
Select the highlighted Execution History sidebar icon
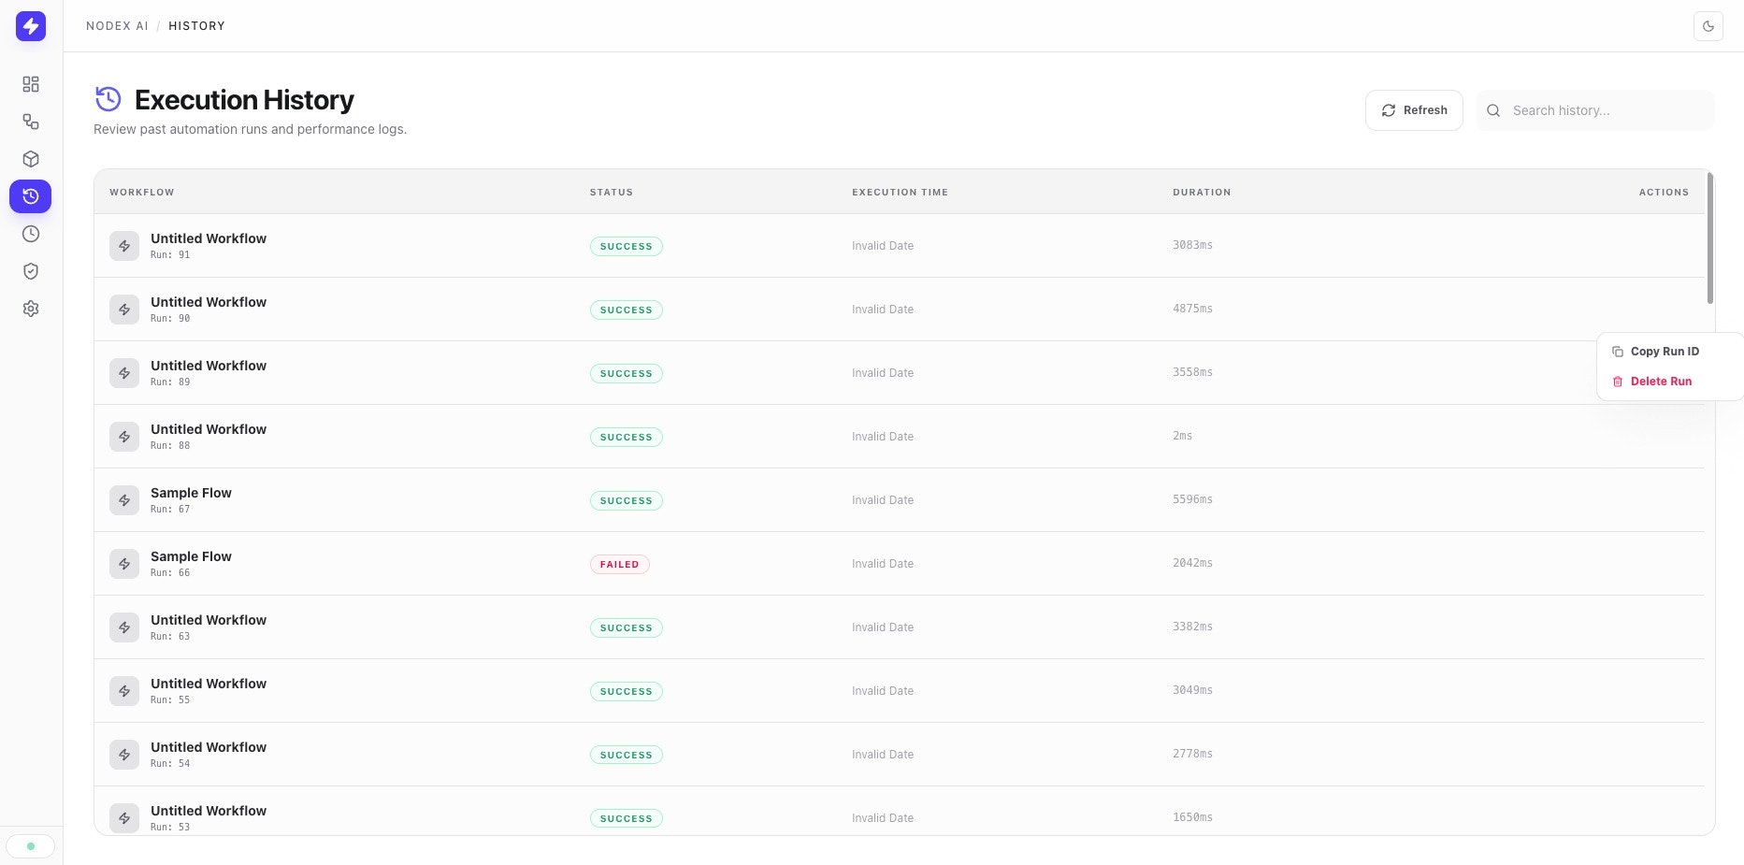[31, 196]
